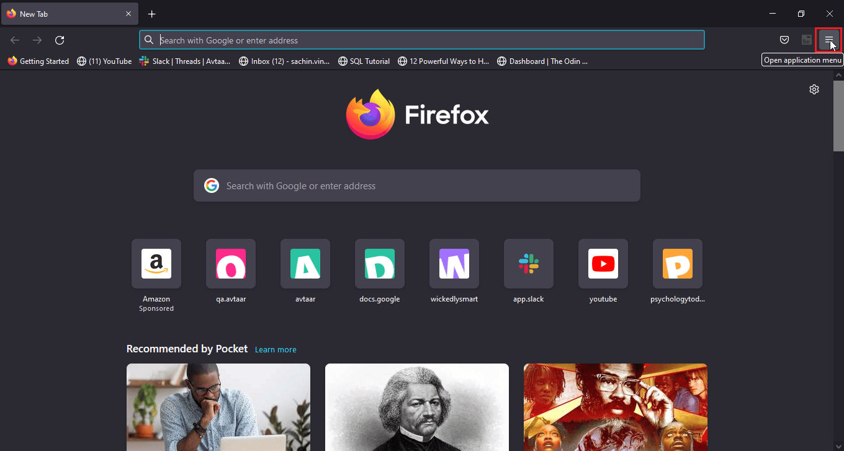Click the Pocket Learn more link
The height and width of the screenshot is (451, 844).
[276, 349]
